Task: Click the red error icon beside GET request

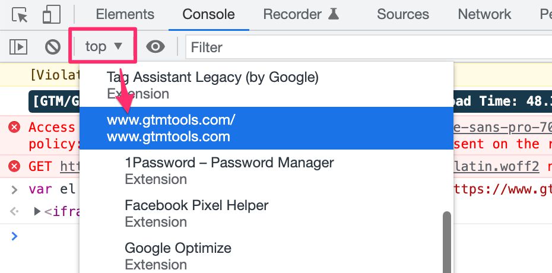Action: click(x=14, y=166)
